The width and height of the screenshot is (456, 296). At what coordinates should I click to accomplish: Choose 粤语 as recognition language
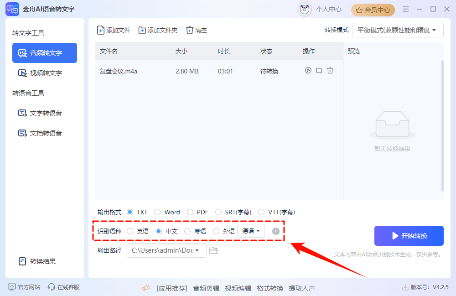pyautogui.click(x=187, y=231)
